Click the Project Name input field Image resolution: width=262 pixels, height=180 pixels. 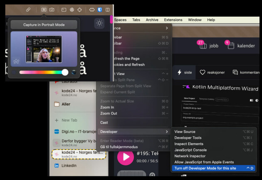(x=220, y=108)
